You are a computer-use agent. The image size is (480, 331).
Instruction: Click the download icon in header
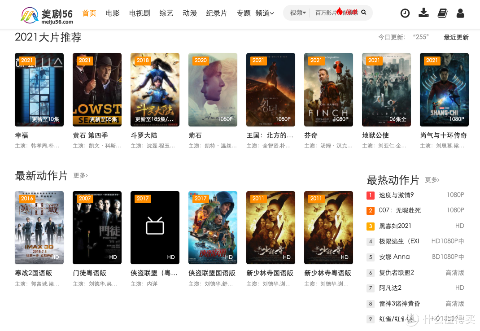click(x=423, y=13)
